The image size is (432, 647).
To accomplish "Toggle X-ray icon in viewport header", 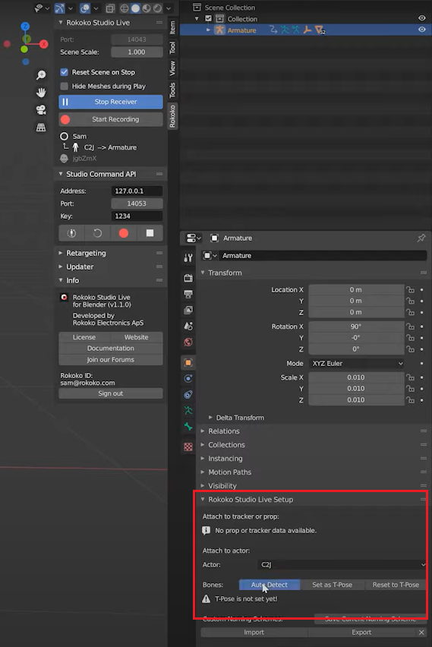I will coord(110,8).
